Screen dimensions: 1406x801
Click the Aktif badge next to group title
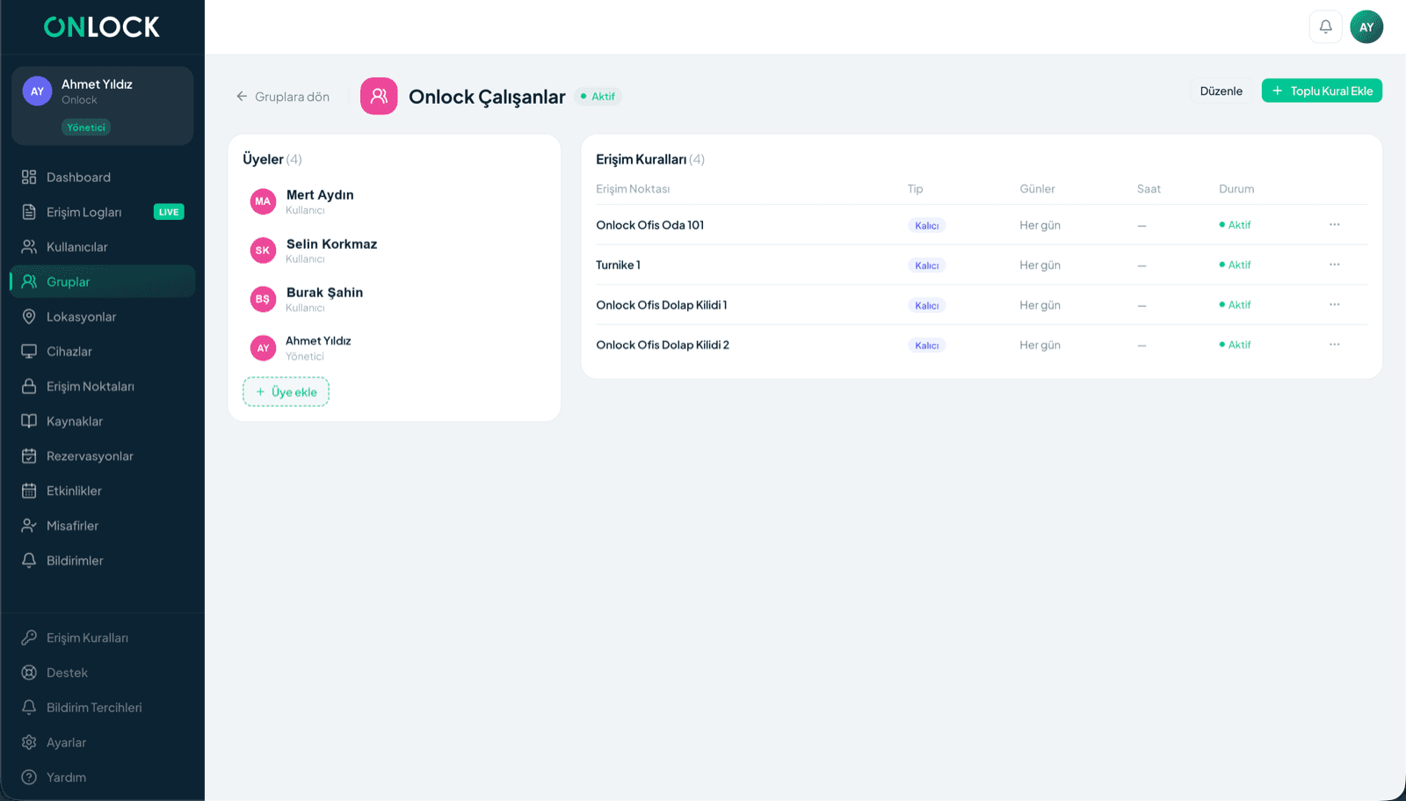pos(598,97)
